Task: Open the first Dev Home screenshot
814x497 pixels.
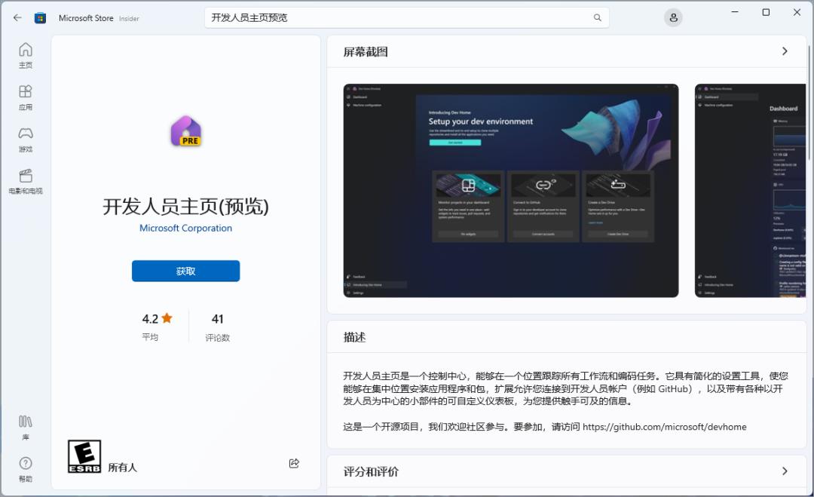Action: [510, 190]
